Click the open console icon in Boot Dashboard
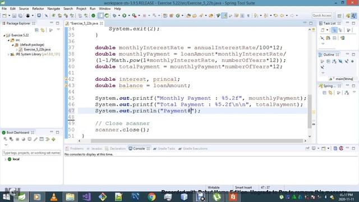This screenshot has width=359, height=202. pyautogui.click(x=30, y=139)
